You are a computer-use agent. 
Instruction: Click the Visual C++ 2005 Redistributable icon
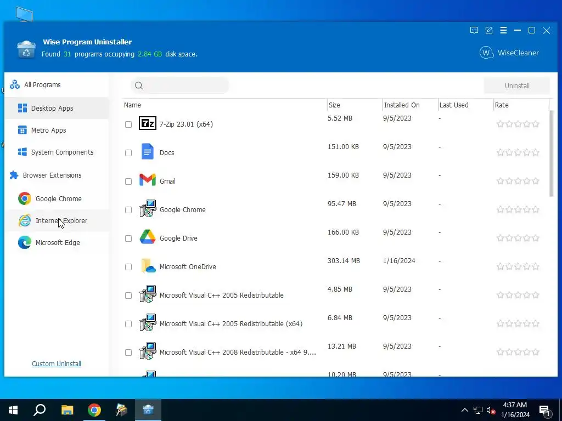click(147, 294)
